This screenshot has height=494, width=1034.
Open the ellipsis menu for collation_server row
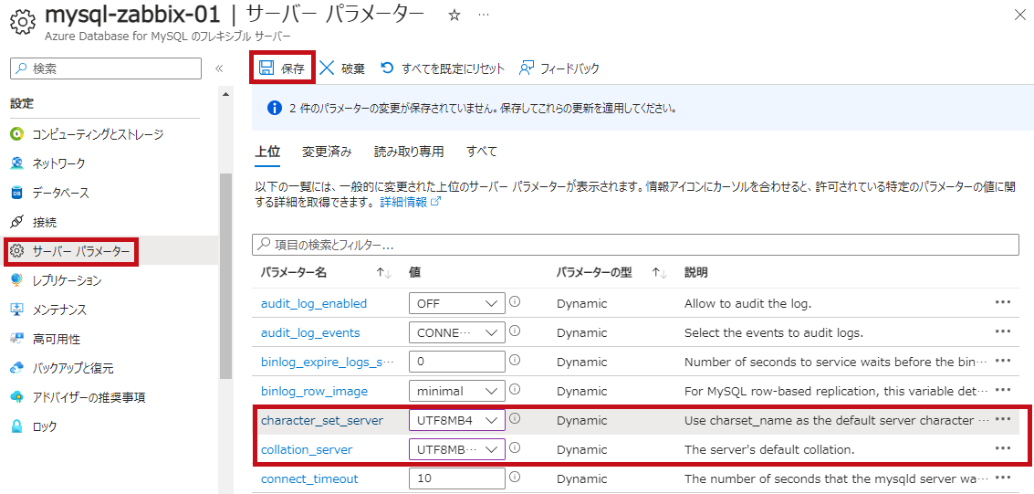click(x=1003, y=447)
